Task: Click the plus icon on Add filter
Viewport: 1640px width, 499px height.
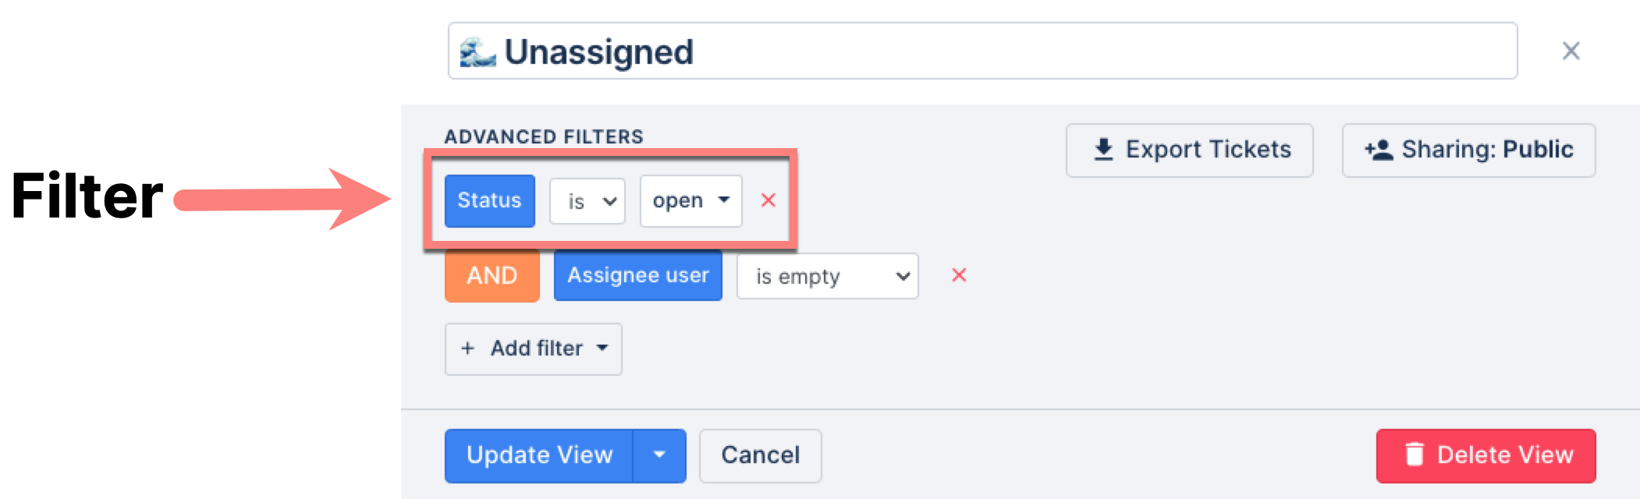Action: [x=468, y=349]
